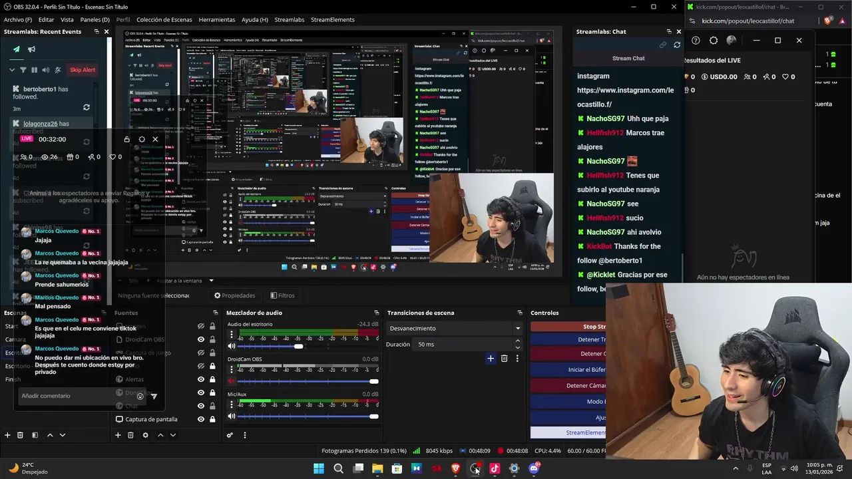Open Archivo (F) menu
Image resolution: width=852 pixels, height=479 pixels.
point(18,19)
